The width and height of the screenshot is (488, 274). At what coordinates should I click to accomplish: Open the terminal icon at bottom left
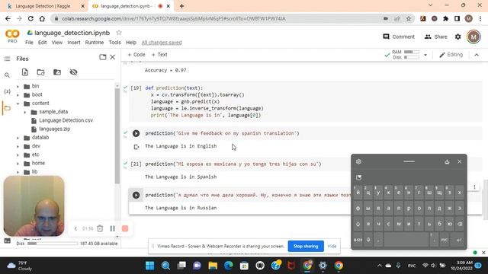pos(8,241)
